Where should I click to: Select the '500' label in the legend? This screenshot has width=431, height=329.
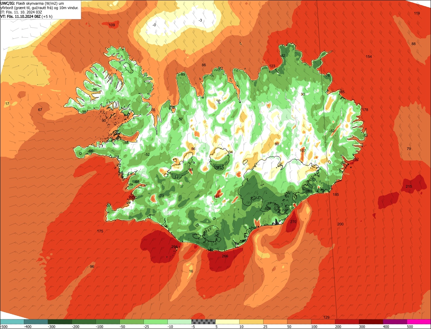(x=410, y=327)
